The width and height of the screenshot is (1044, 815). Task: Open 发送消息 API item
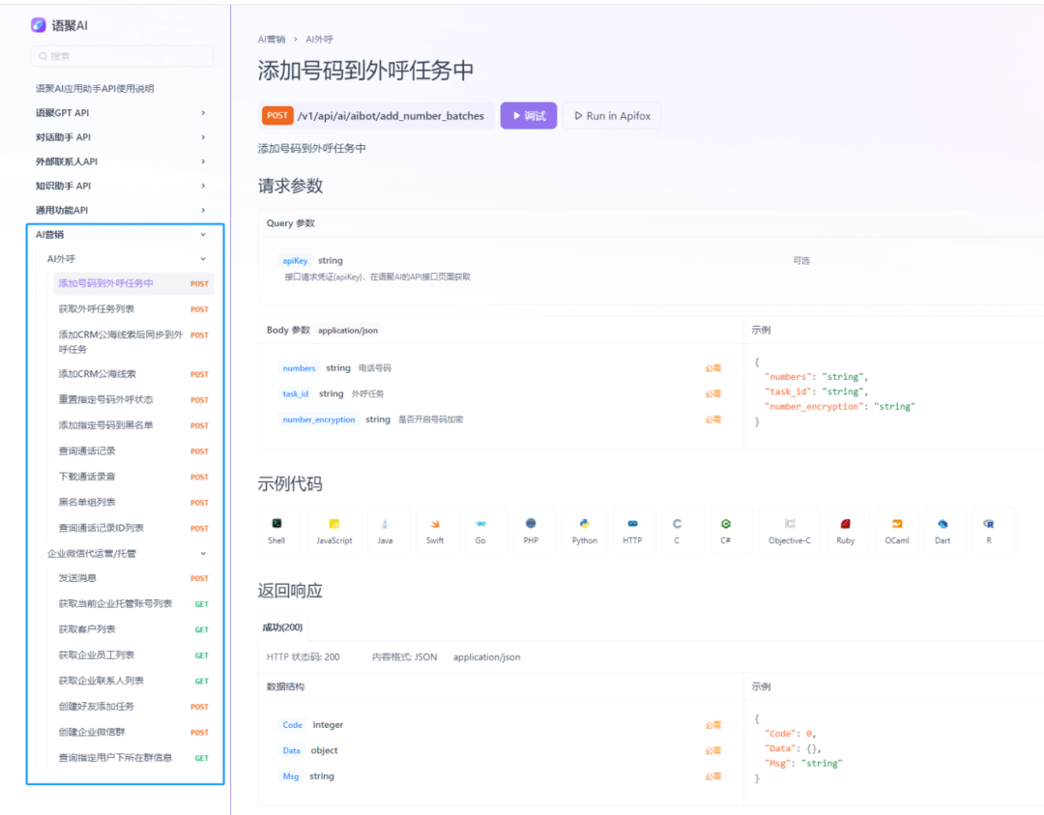(133, 578)
